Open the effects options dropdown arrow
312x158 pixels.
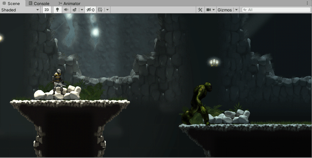(x=82, y=10)
